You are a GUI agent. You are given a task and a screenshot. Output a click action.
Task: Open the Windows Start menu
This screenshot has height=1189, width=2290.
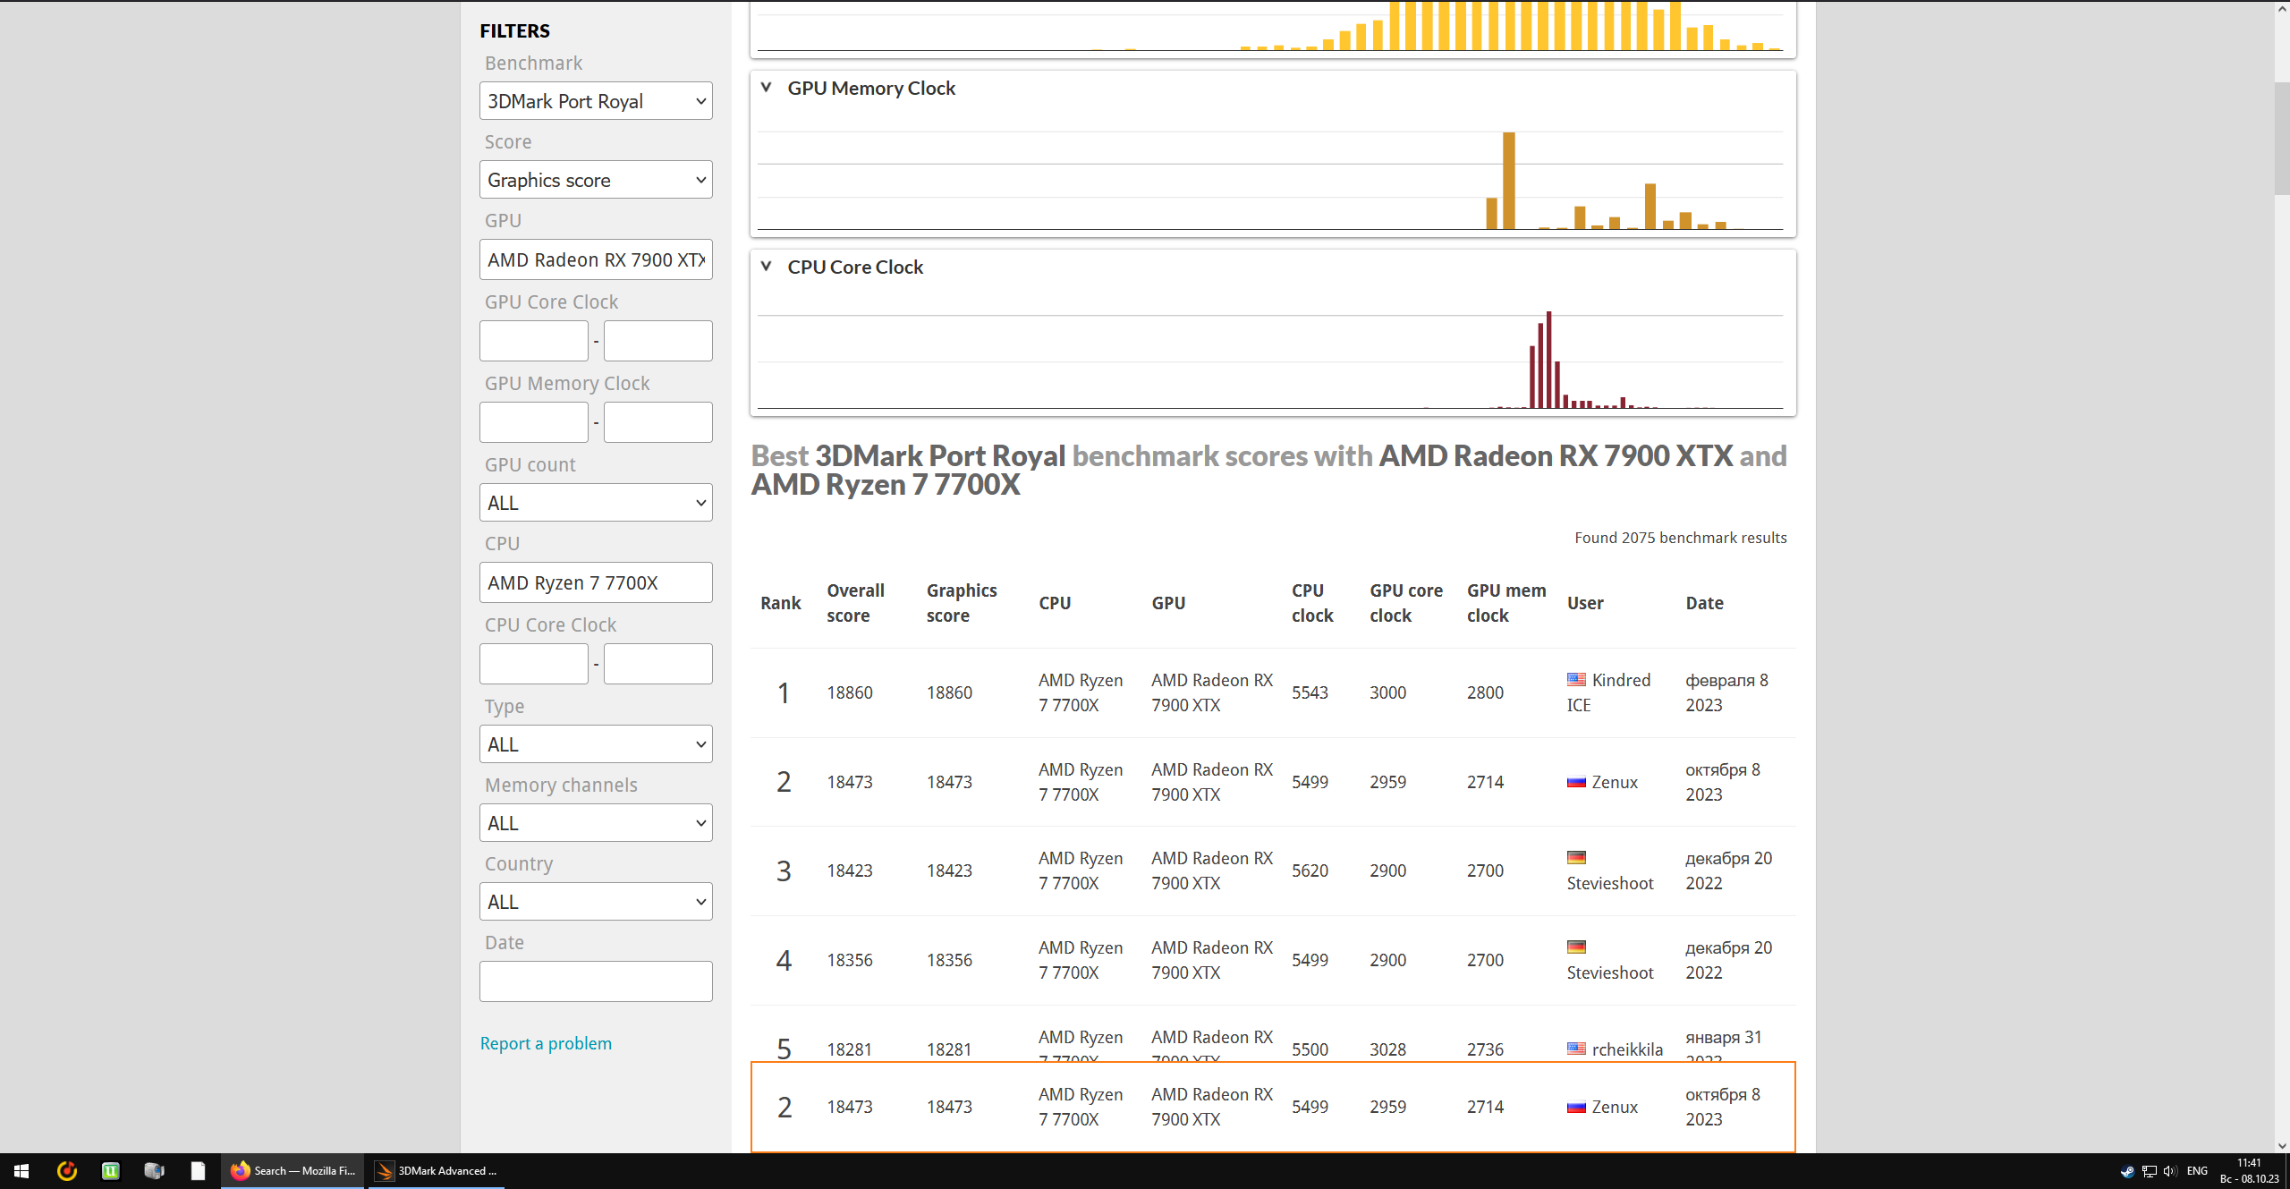click(x=21, y=1171)
